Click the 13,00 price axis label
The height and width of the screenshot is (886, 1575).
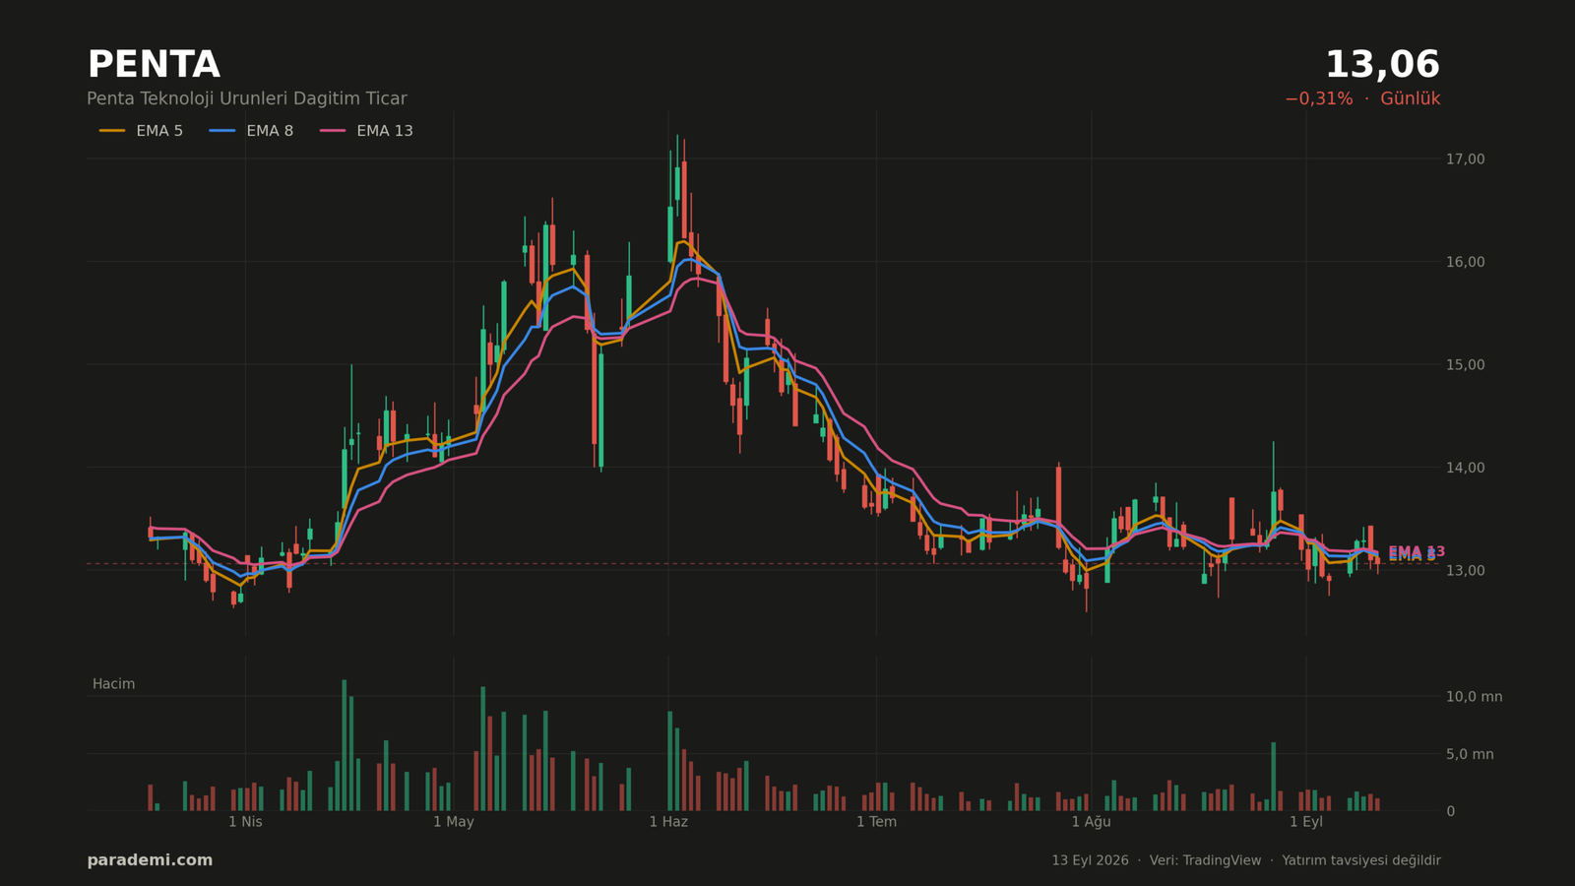(x=1465, y=570)
